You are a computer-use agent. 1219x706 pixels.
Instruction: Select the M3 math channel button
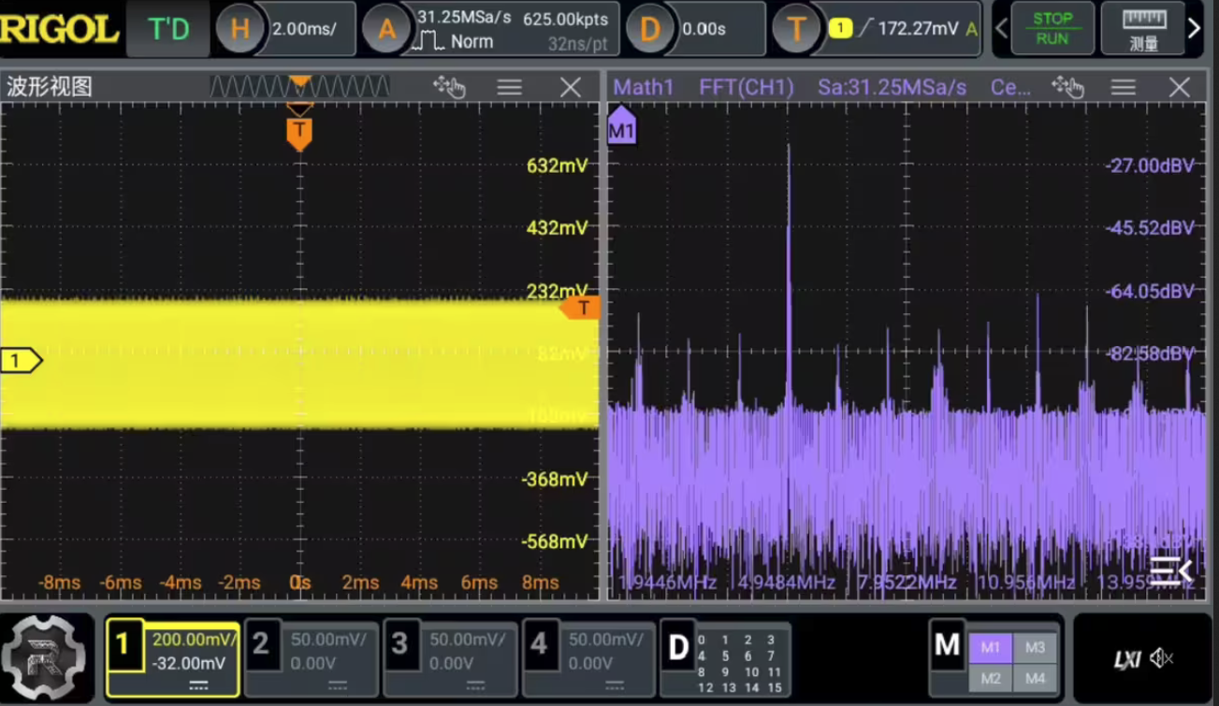[x=1035, y=647]
